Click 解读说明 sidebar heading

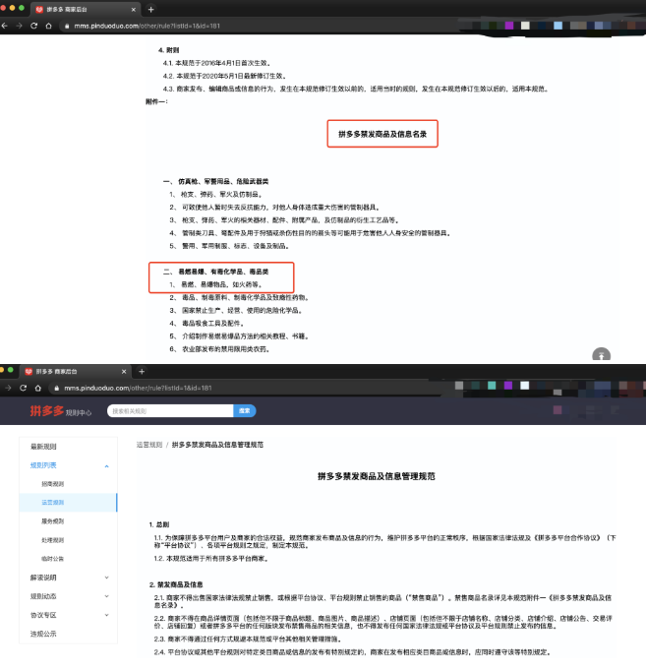pyautogui.click(x=43, y=578)
